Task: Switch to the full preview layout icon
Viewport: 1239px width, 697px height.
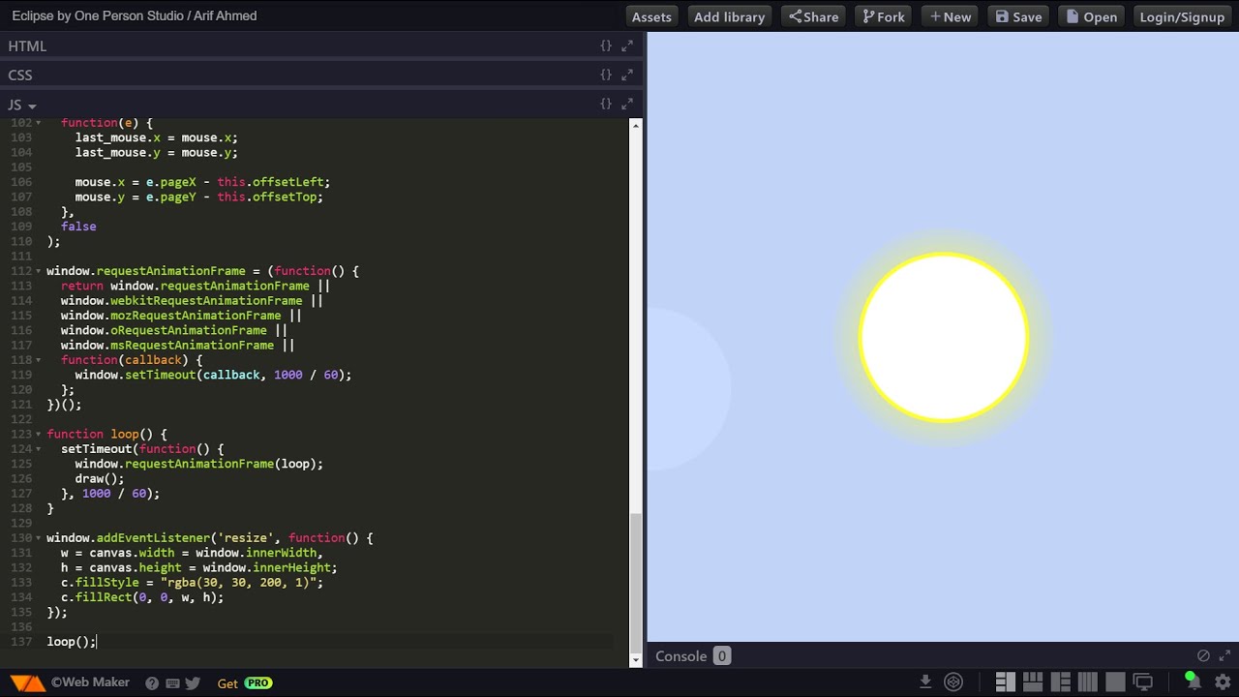Action: (x=1115, y=682)
